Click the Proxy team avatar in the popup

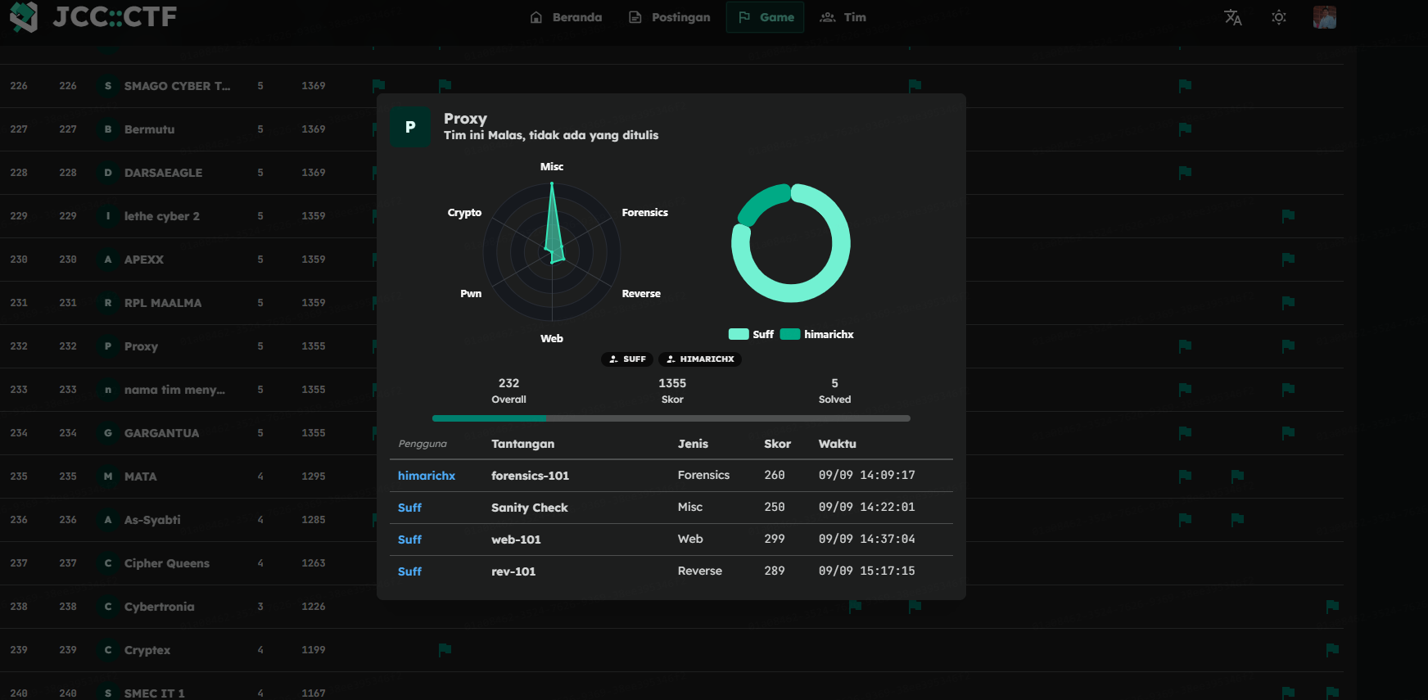[x=410, y=127]
